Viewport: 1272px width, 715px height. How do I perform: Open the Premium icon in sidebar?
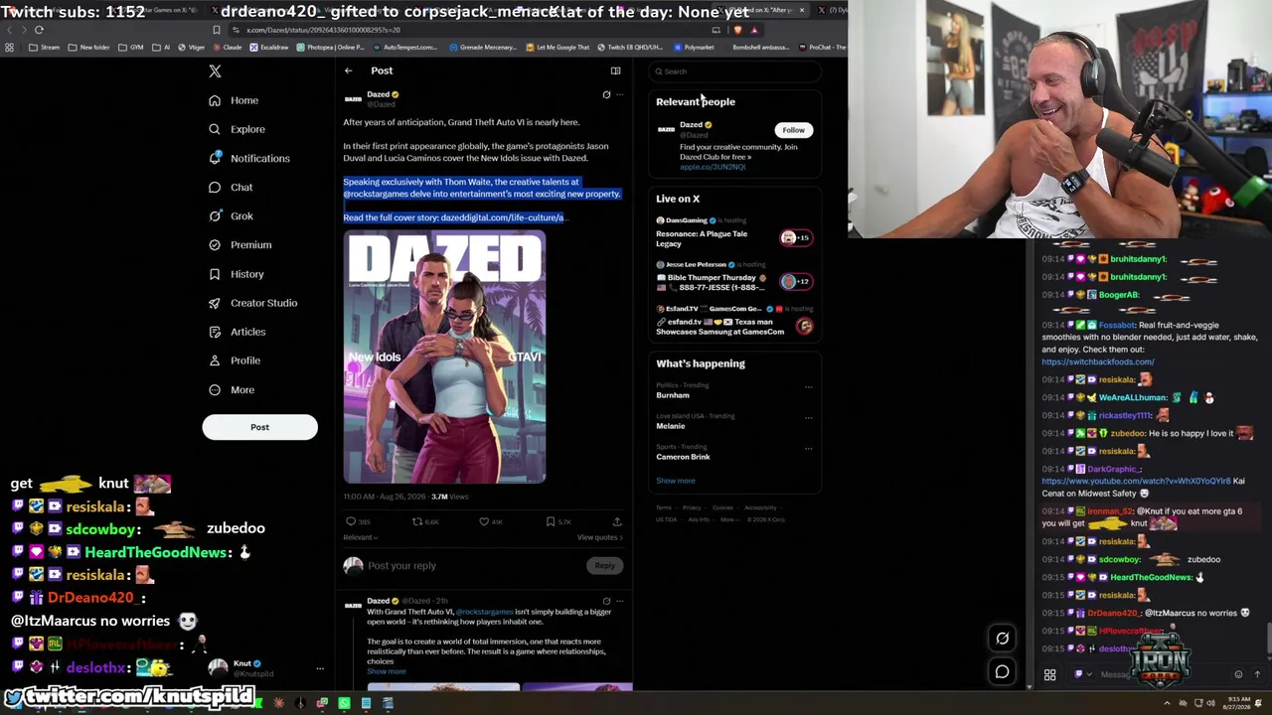[x=215, y=244]
